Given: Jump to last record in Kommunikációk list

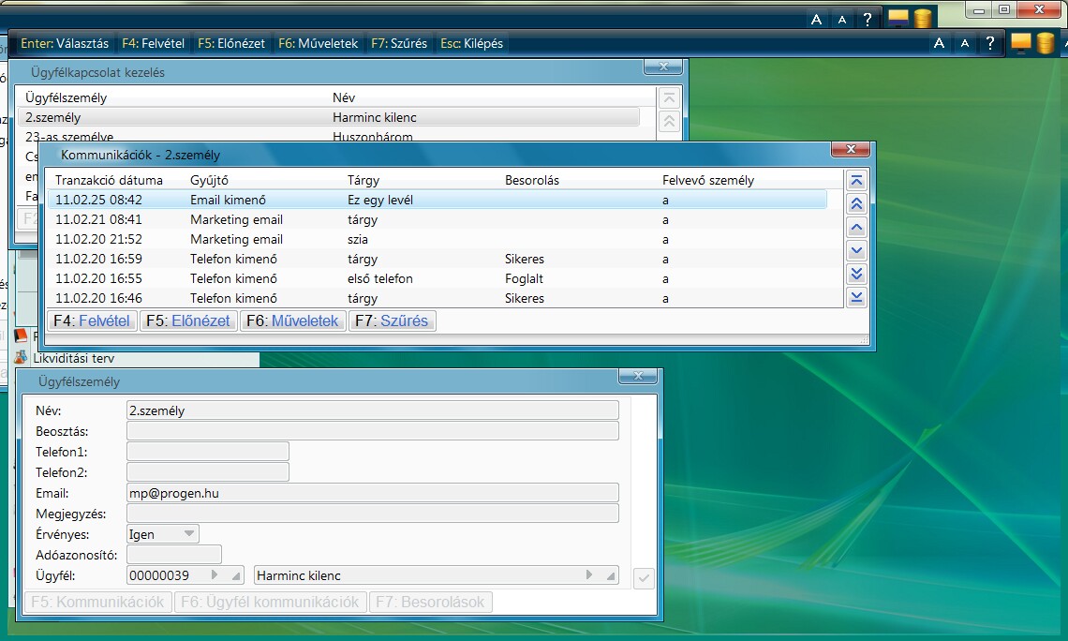Looking at the screenshot, I should click(x=856, y=297).
